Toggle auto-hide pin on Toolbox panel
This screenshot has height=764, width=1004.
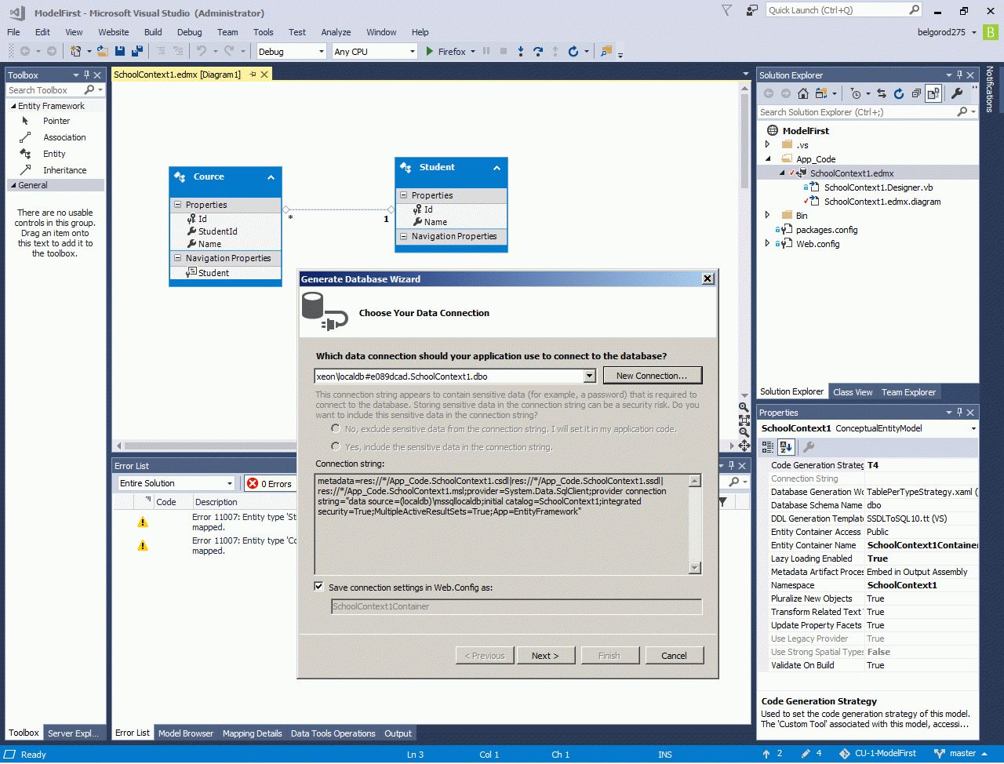tap(86, 75)
